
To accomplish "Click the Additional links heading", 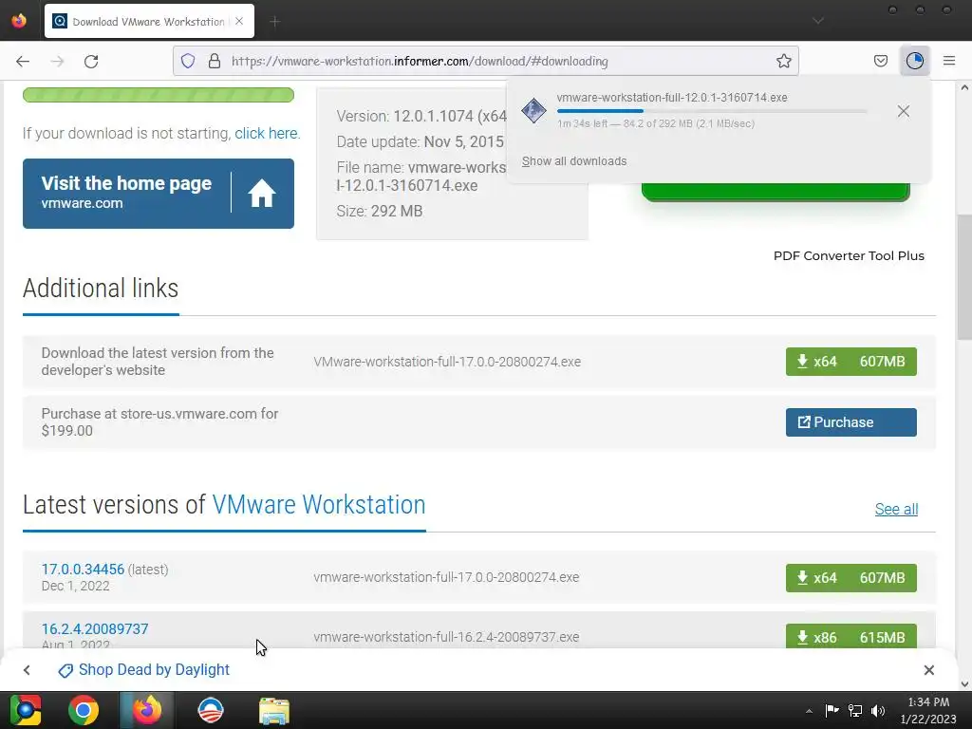I will pos(101,289).
